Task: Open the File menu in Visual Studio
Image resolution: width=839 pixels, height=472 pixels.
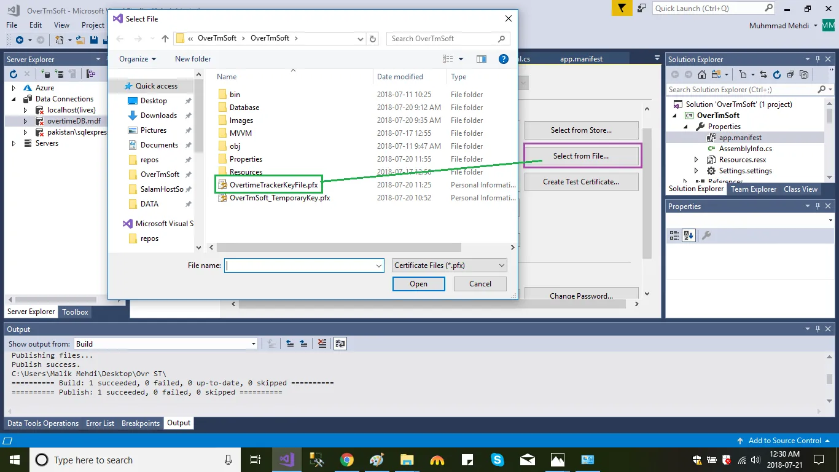Action: click(12, 25)
